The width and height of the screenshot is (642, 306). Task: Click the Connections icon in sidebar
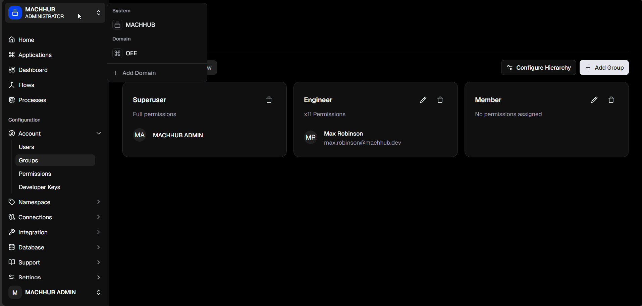click(x=12, y=217)
